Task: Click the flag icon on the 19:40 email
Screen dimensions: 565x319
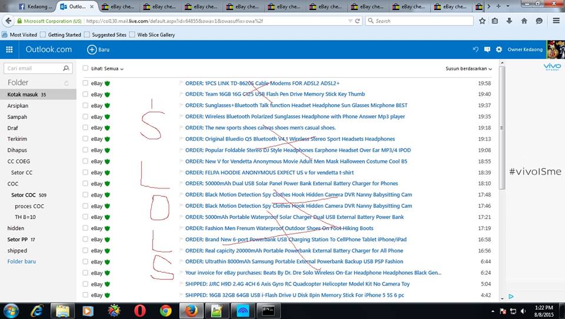Action: click(181, 94)
